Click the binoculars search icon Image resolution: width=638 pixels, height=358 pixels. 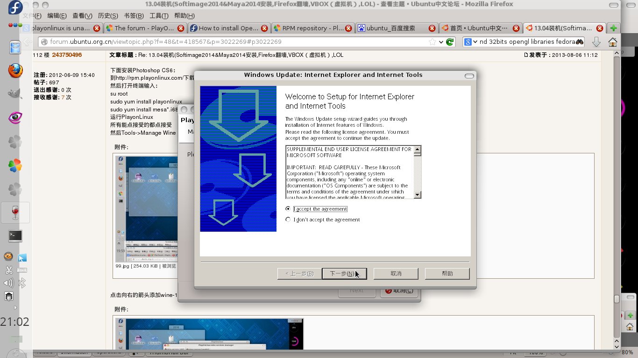tap(580, 42)
